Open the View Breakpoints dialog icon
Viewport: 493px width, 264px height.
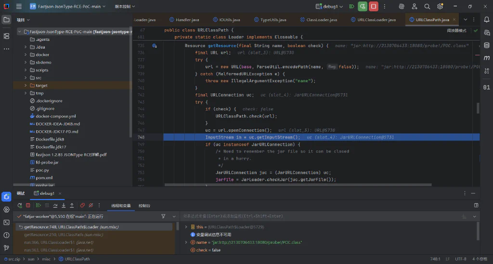coord(82,205)
